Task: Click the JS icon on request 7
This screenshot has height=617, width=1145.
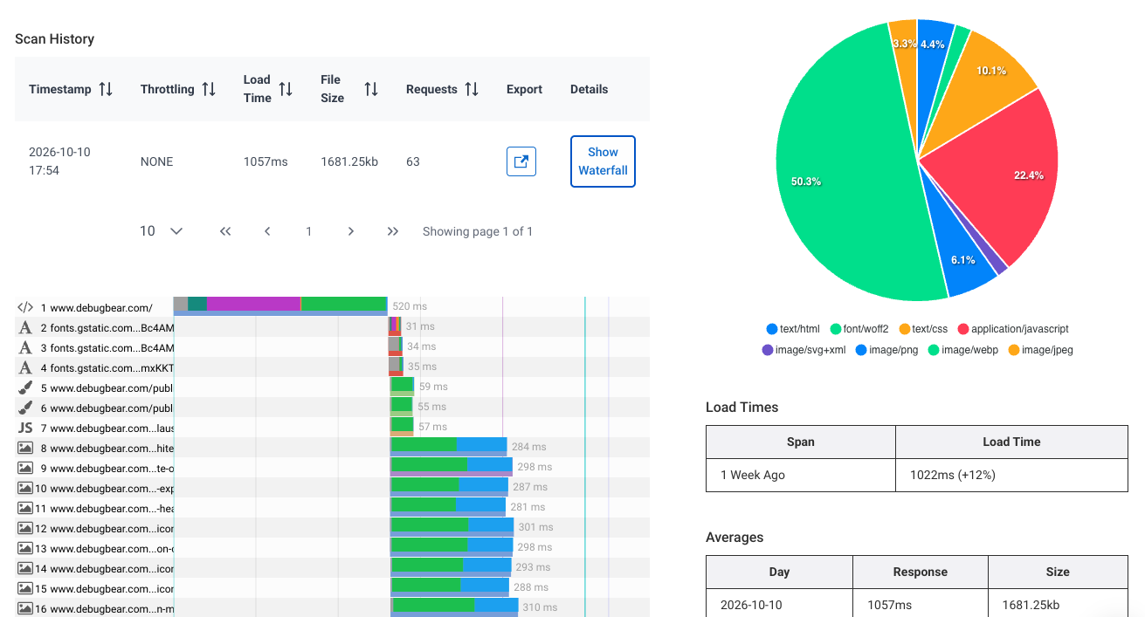Action: click(25, 428)
